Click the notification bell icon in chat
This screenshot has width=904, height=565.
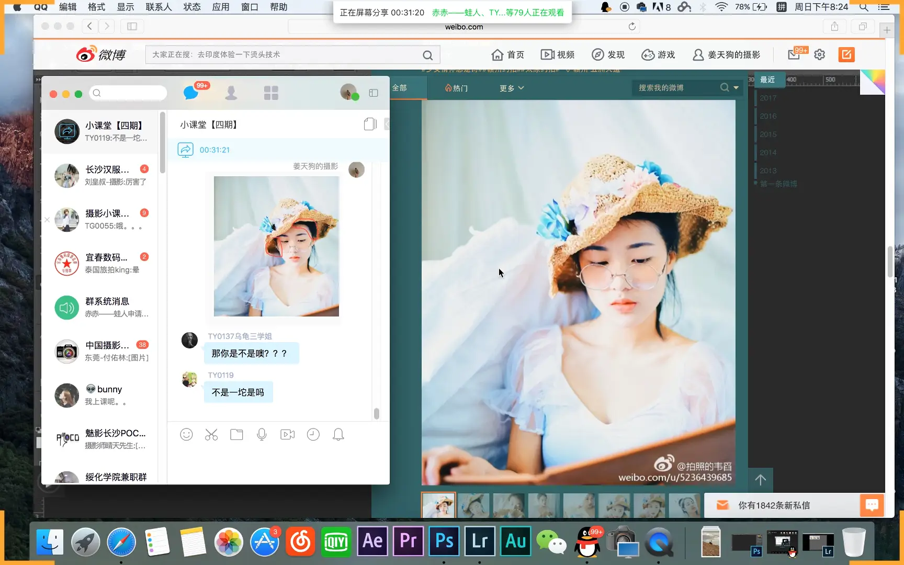point(338,434)
